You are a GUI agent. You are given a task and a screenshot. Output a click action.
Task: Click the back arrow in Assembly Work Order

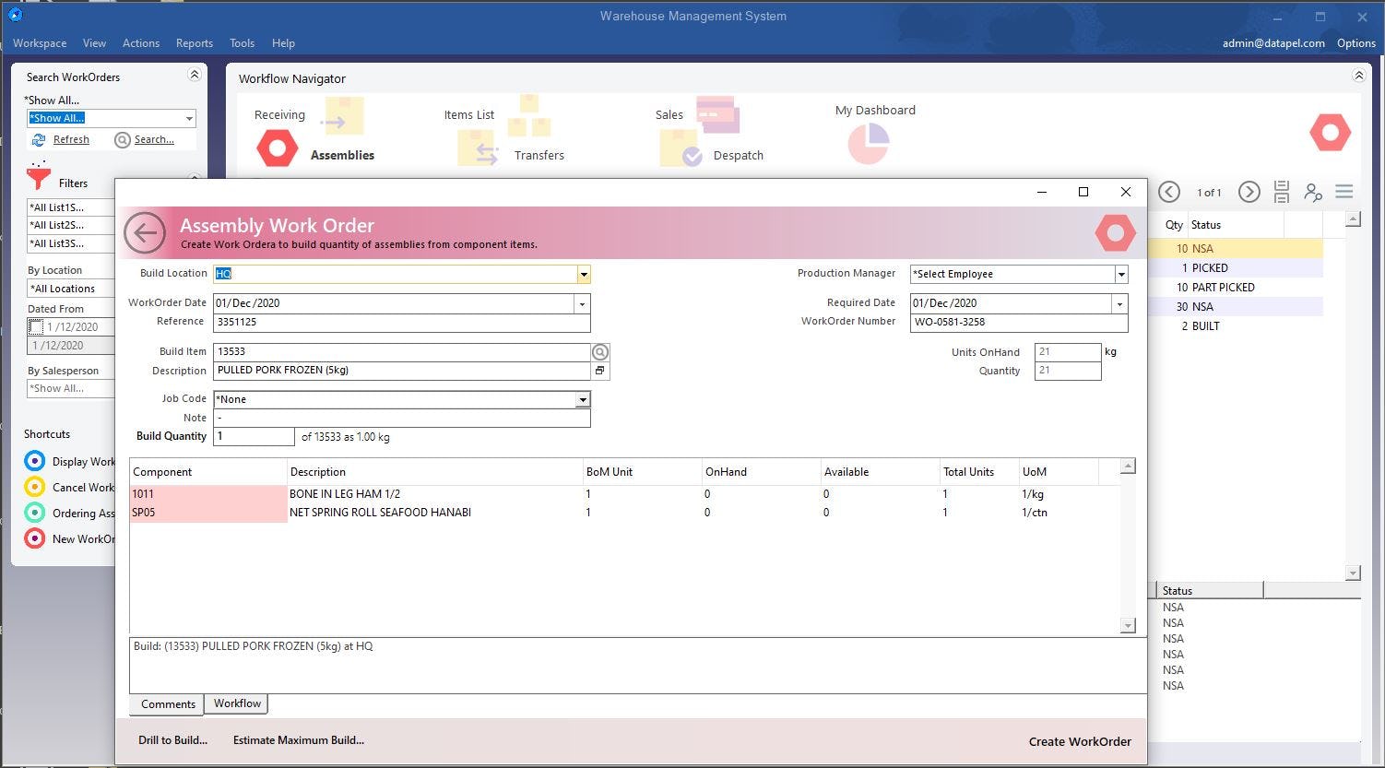pos(145,233)
